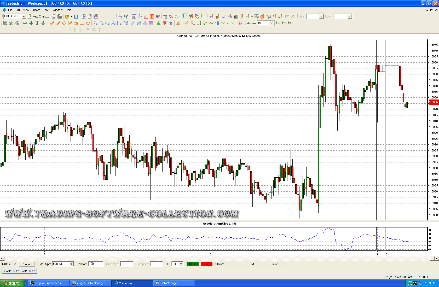Screen dimensions: 439x287
Task: Click the red down arrow marker tool
Action: coord(165,23)
